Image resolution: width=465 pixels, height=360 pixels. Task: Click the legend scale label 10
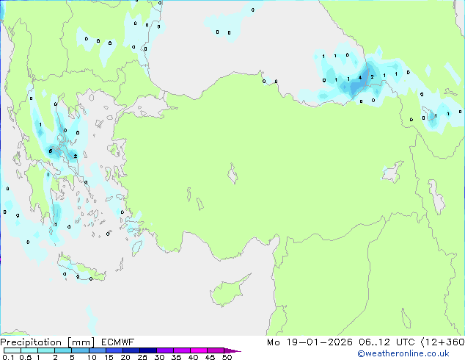(x=92, y=357)
